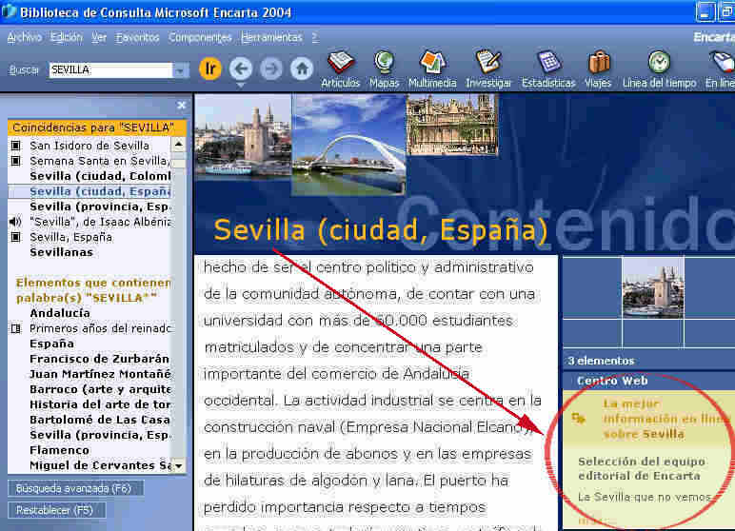The width and height of the screenshot is (735, 531).
Task: Click the orange Ir search button
Action: (x=209, y=69)
